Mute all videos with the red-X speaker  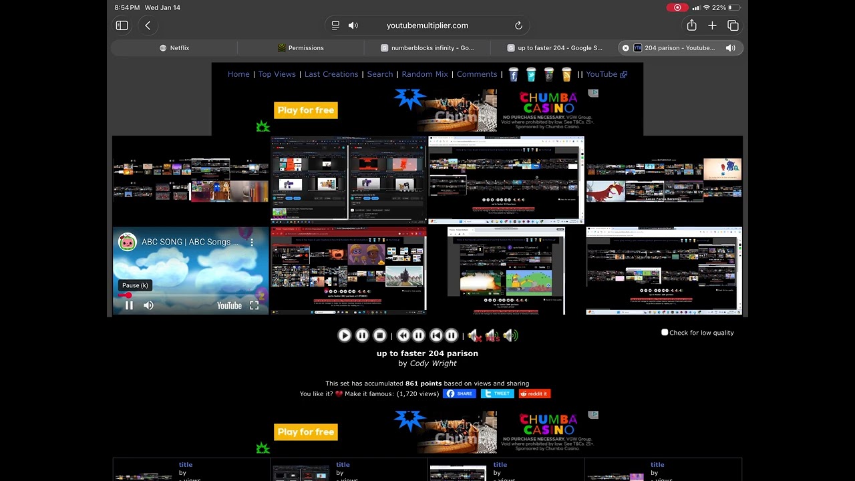coord(475,335)
